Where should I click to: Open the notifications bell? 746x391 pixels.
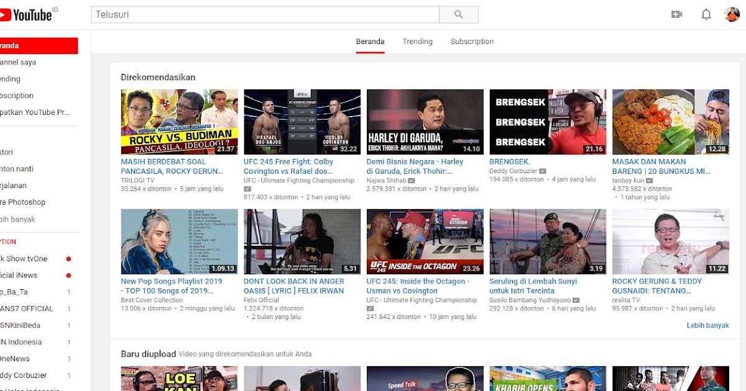pyautogui.click(x=706, y=14)
